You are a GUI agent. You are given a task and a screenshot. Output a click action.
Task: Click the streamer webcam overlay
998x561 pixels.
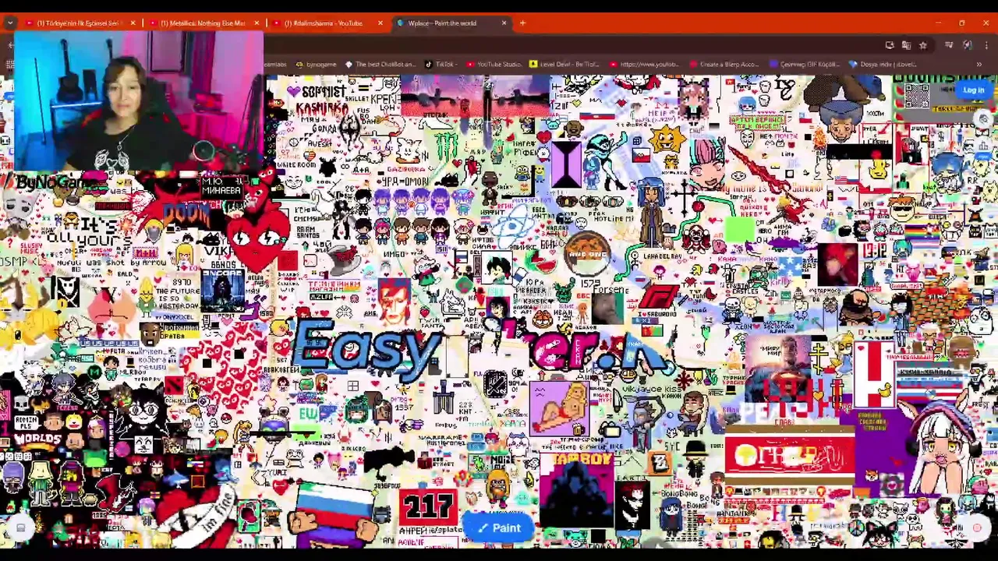pyautogui.click(x=139, y=101)
